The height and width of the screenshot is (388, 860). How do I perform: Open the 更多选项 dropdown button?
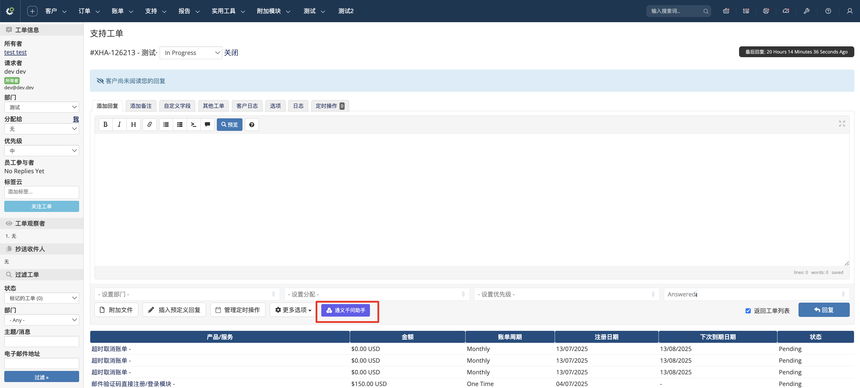(x=293, y=310)
